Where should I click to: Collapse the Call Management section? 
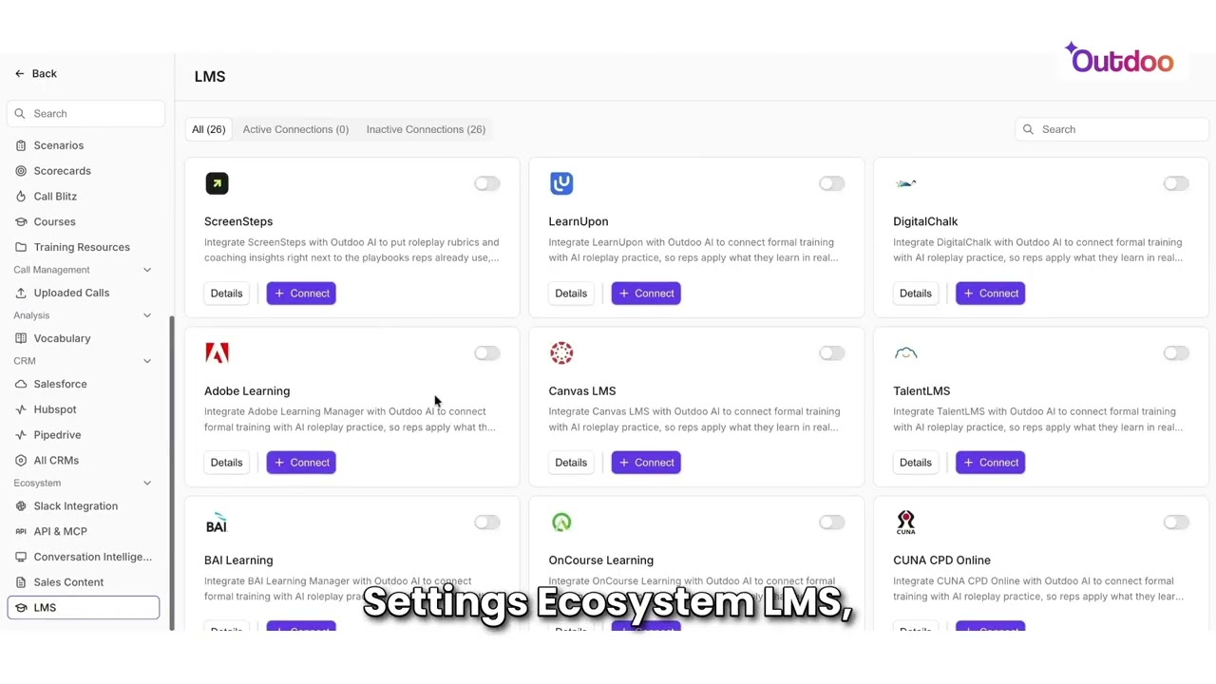coord(147,270)
